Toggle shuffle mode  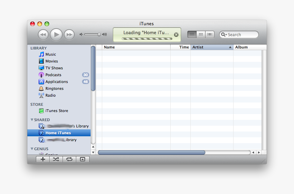pyautogui.click(x=56, y=160)
